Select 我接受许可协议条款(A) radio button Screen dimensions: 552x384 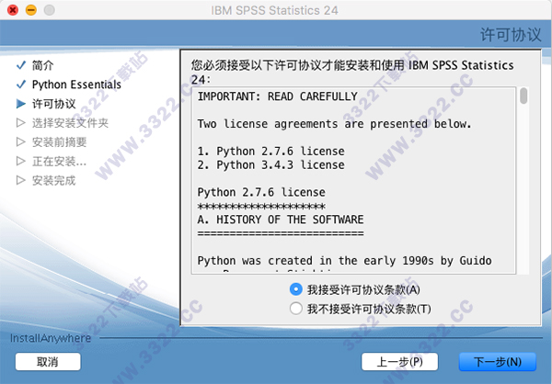(295, 289)
